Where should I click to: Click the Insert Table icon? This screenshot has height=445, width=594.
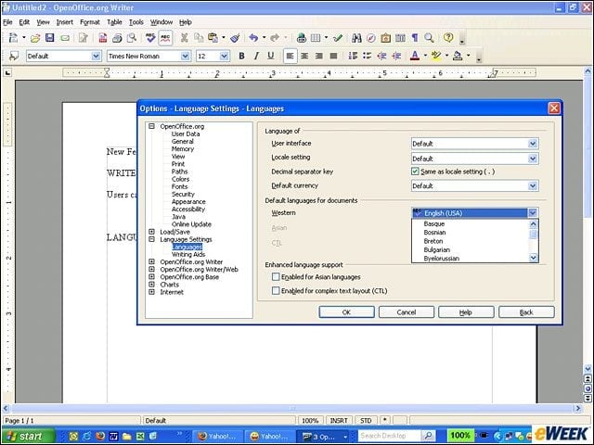316,38
